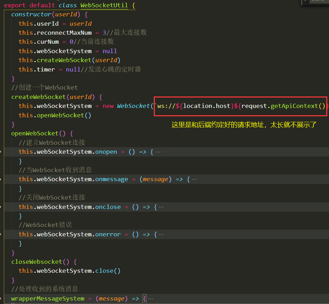The width and height of the screenshot is (329, 304).
Task: Click the constructor keyword
Action: (31, 14)
